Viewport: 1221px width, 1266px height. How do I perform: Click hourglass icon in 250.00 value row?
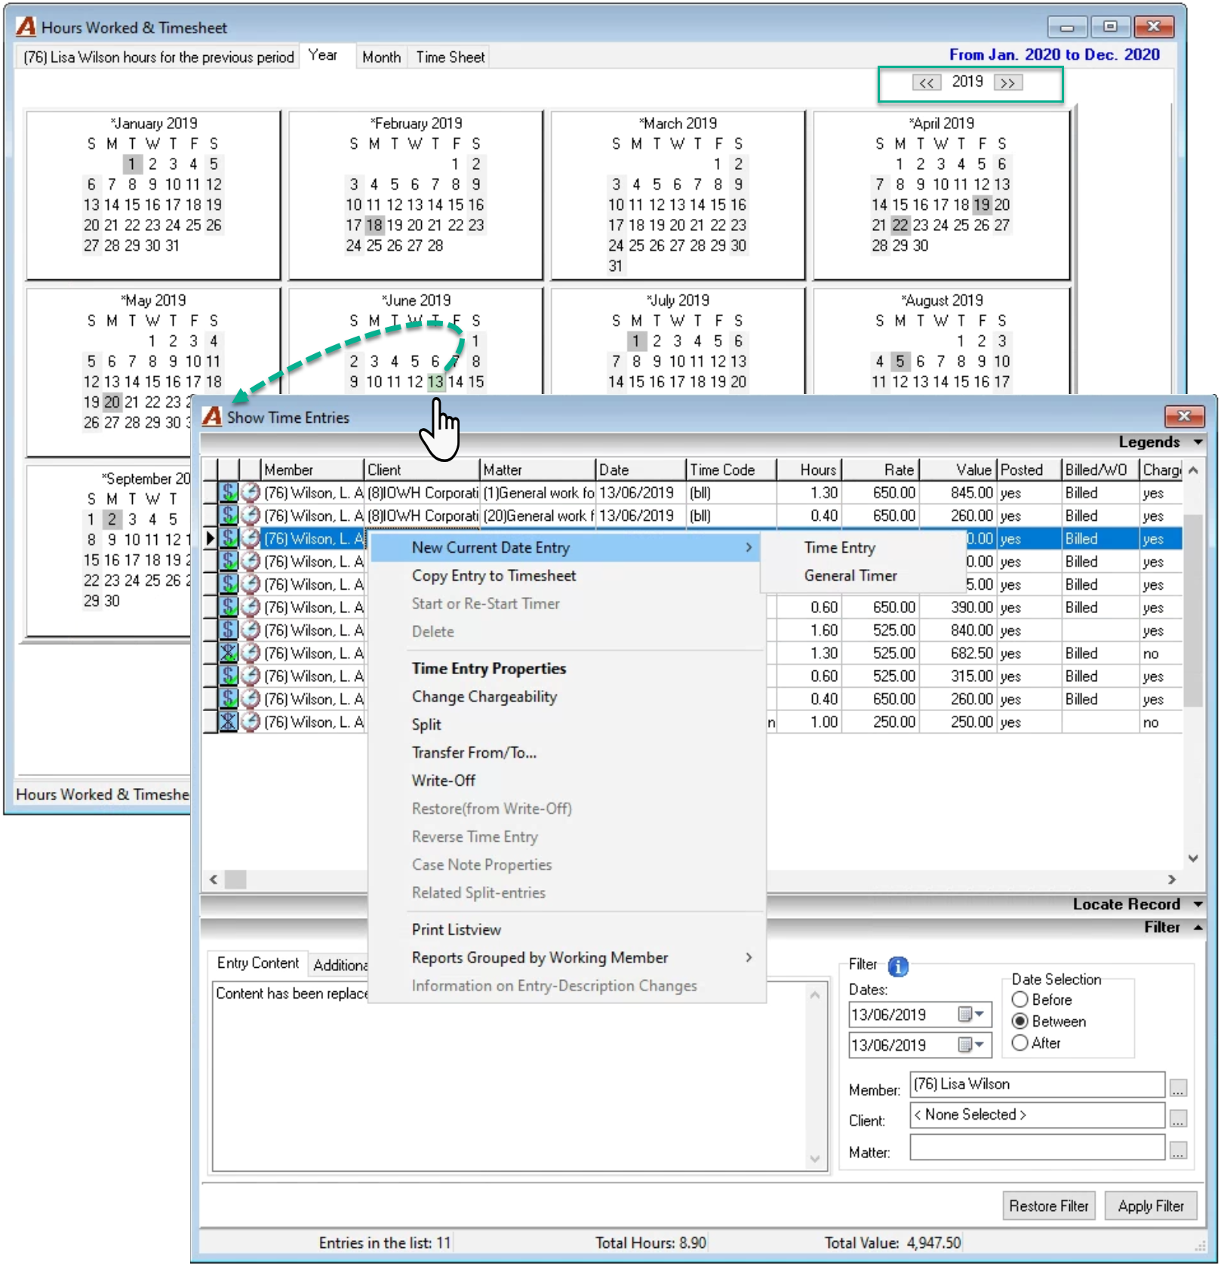pos(229,722)
